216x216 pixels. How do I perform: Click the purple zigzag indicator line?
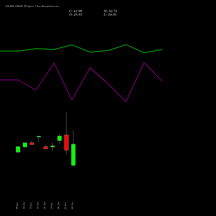[x=81, y=82]
